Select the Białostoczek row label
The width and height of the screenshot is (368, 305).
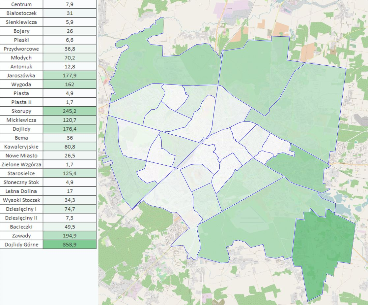coord(21,13)
